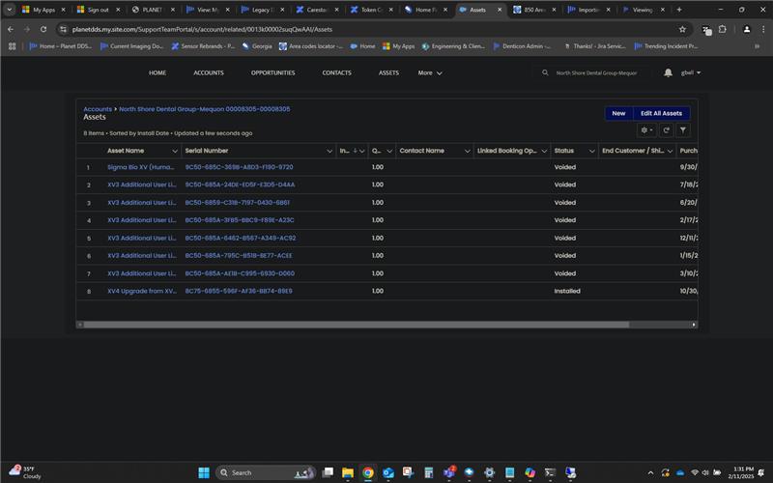Open the Chrome extensions puzzle icon

click(x=722, y=30)
